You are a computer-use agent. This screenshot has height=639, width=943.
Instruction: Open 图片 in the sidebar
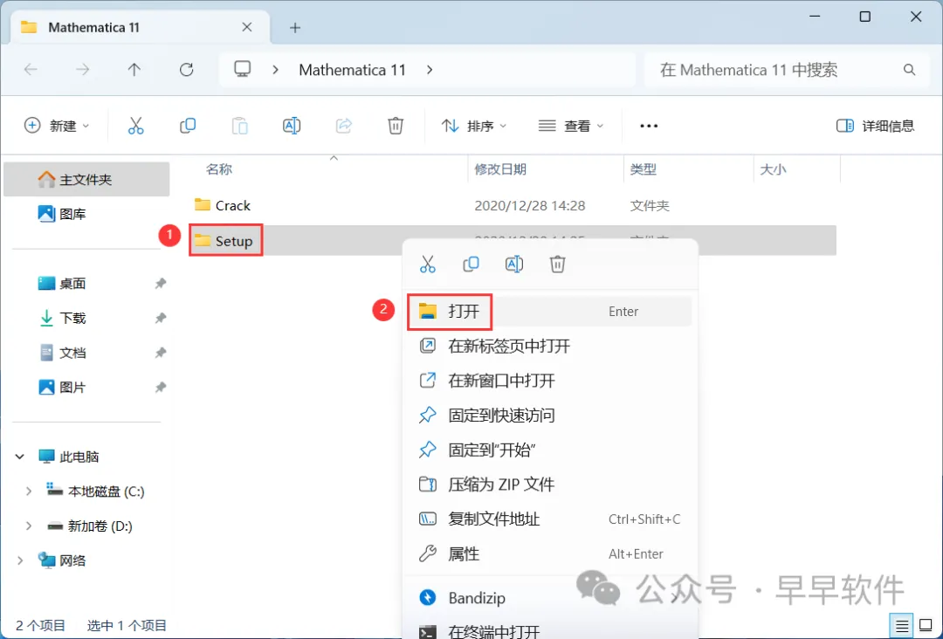86,388
